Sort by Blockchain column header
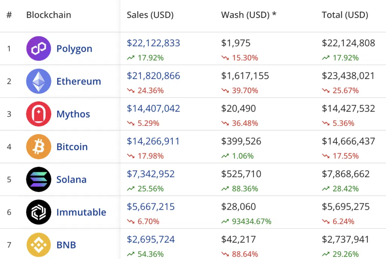Viewport: 386px width, 259px height. 49,15
